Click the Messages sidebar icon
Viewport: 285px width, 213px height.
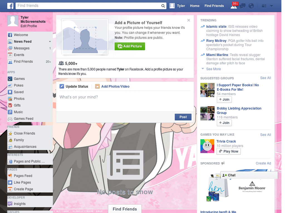click(10, 48)
